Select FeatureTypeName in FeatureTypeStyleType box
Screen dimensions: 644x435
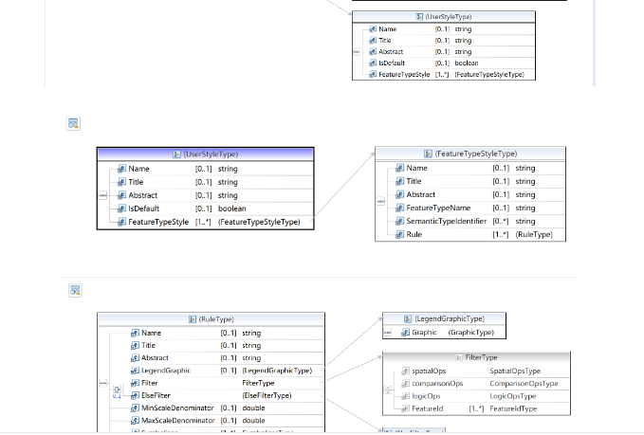(438, 208)
